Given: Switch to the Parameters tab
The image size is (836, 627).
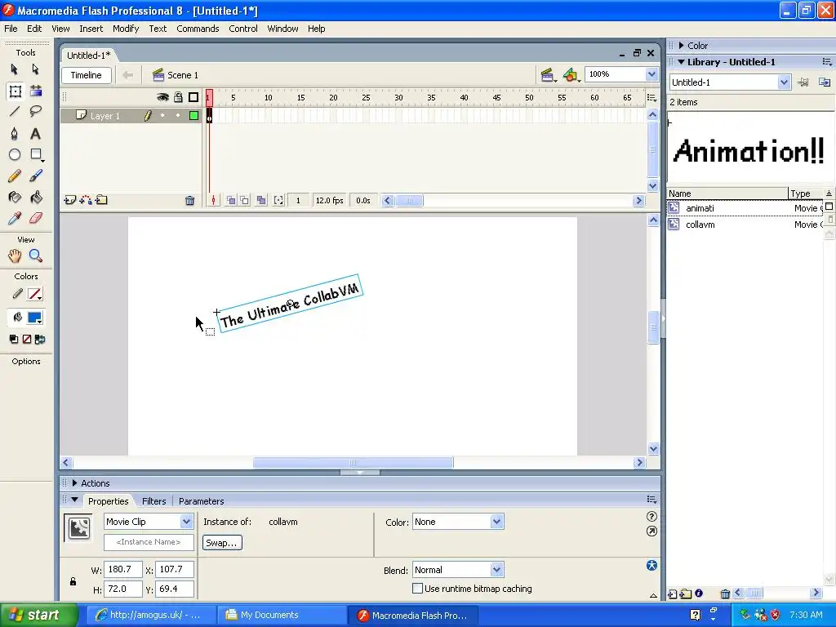Looking at the screenshot, I should tap(201, 501).
